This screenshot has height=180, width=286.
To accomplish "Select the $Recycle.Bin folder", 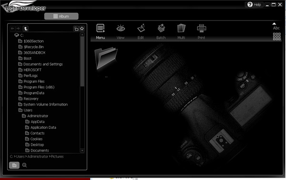I will click(31, 47).
